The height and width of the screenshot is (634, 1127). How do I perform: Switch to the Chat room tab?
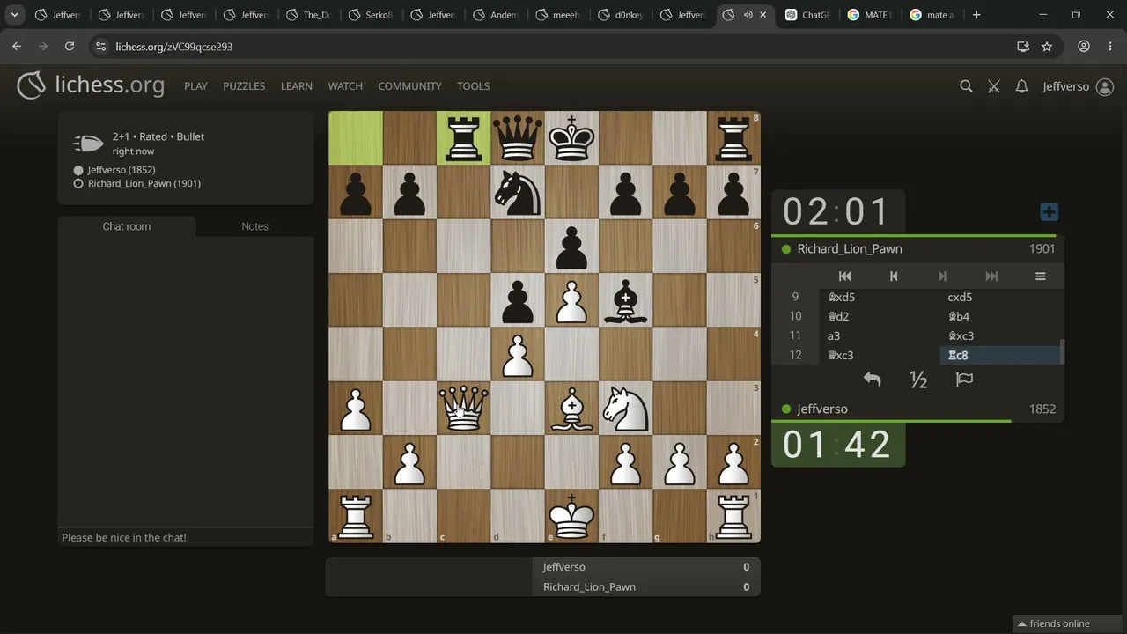tap(127, 226)
